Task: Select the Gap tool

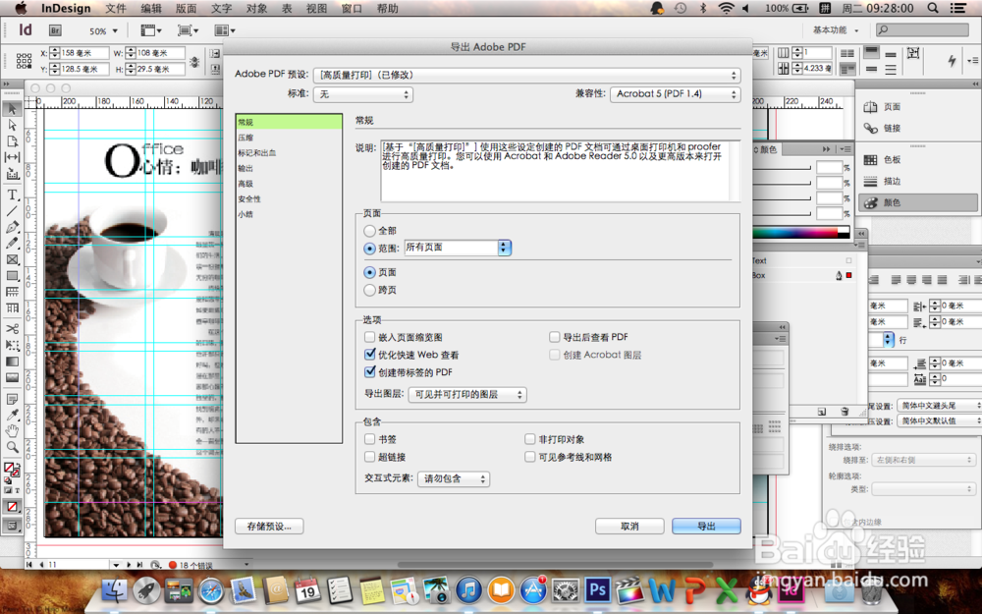Action: 12,156
